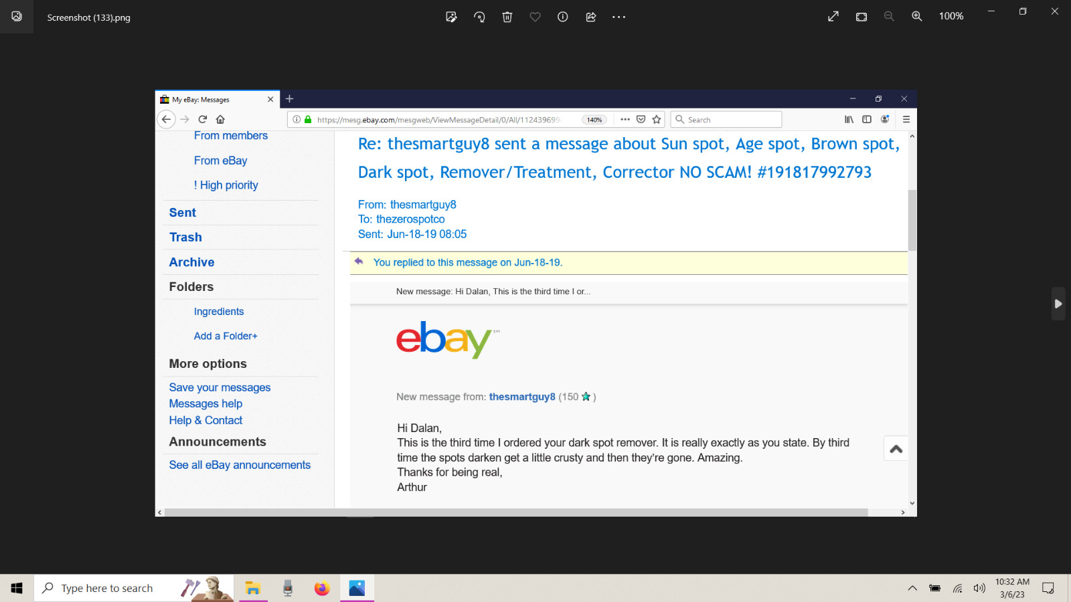
Task: Click the padlock site security icon
Action: coord(308,119)
